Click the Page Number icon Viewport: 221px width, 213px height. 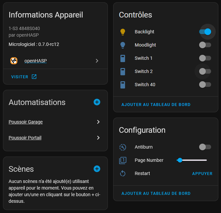coord(123,160)
